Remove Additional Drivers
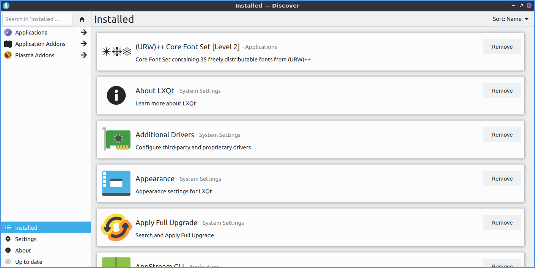 click(502, 135)
